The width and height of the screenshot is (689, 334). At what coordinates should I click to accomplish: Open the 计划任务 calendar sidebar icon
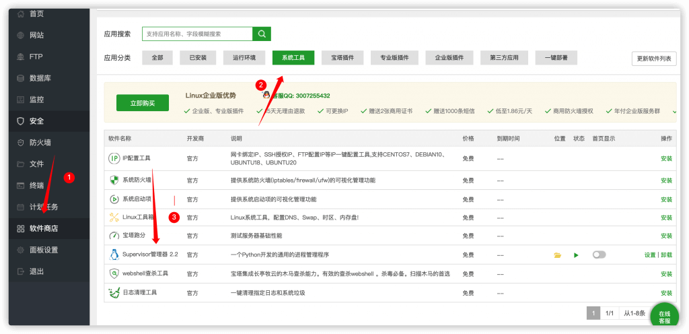(x=20, y=207)
